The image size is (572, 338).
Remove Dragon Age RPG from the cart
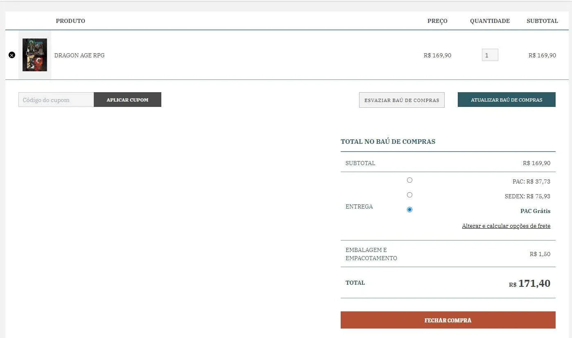click(12, 55)
